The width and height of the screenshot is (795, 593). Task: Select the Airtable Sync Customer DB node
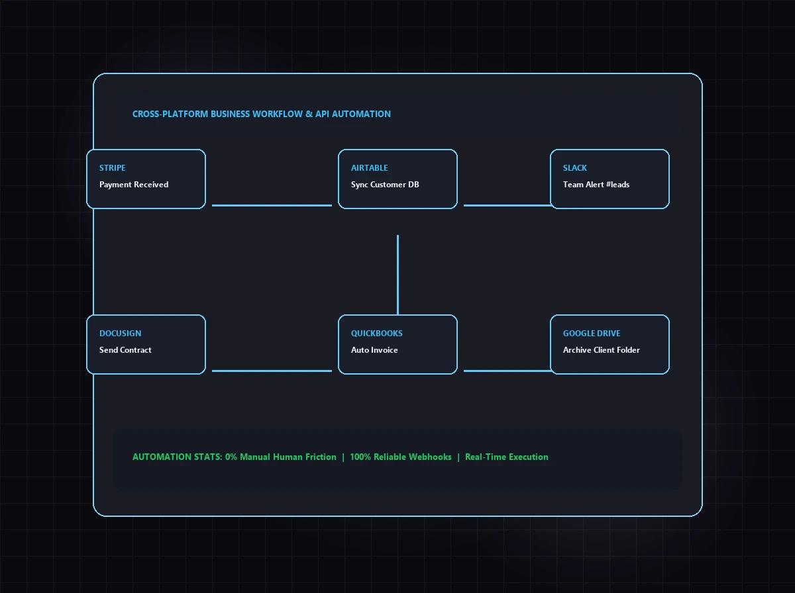(397, 179)
